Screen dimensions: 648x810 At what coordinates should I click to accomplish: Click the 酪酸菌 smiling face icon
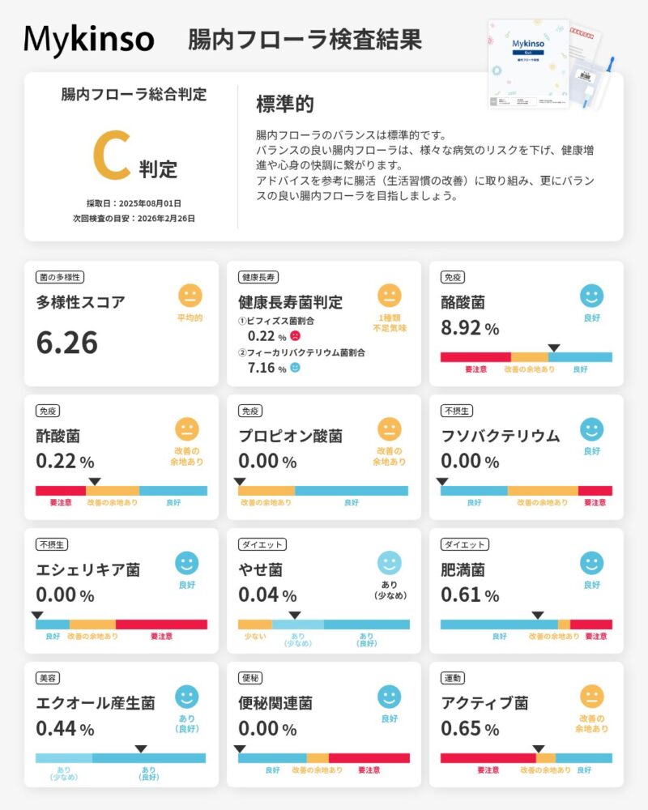click(x=592, y=296)
